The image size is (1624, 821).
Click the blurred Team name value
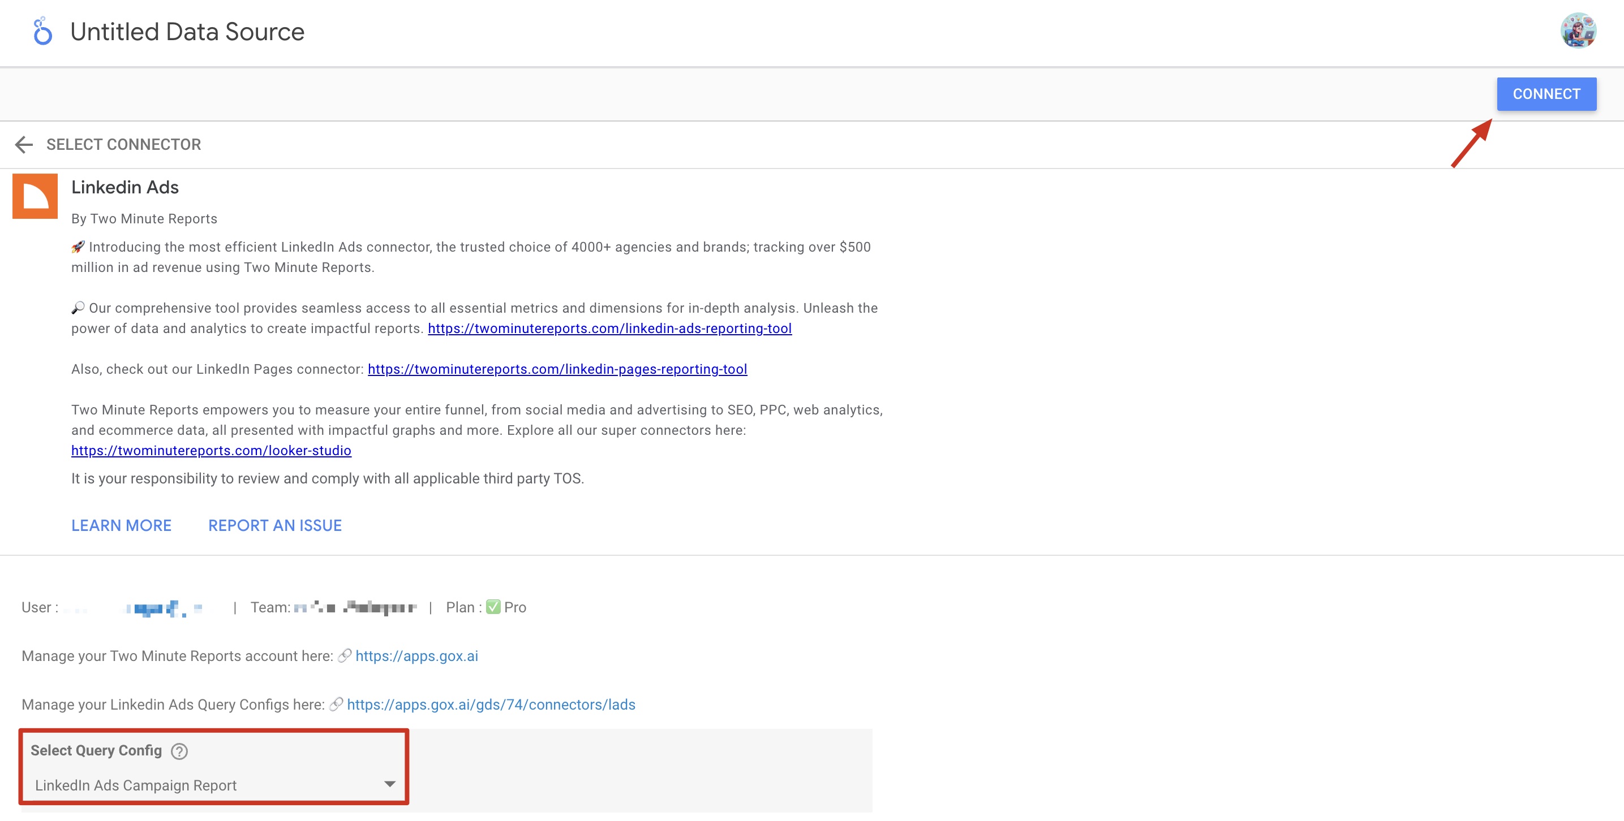click(355, 608)
